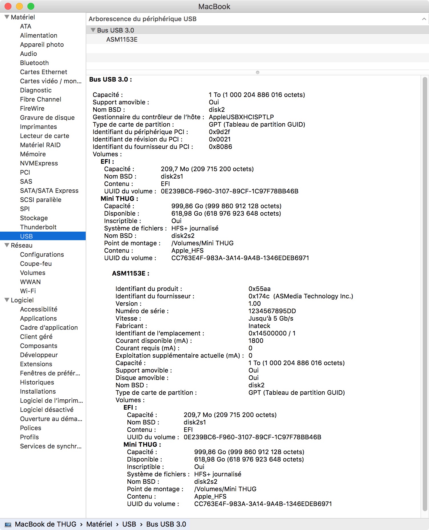Select Logiciel de l'imprimante entry

tap(51, 400)
